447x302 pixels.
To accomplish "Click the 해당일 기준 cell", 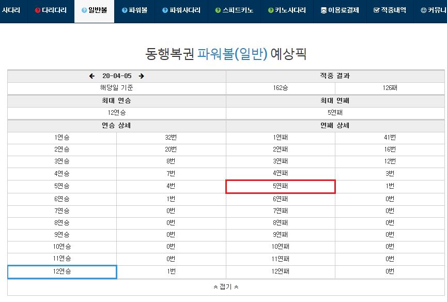I will pos(117,88).
